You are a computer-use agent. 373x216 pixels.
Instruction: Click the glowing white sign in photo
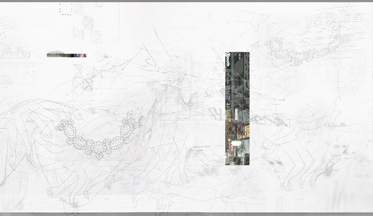236,144
